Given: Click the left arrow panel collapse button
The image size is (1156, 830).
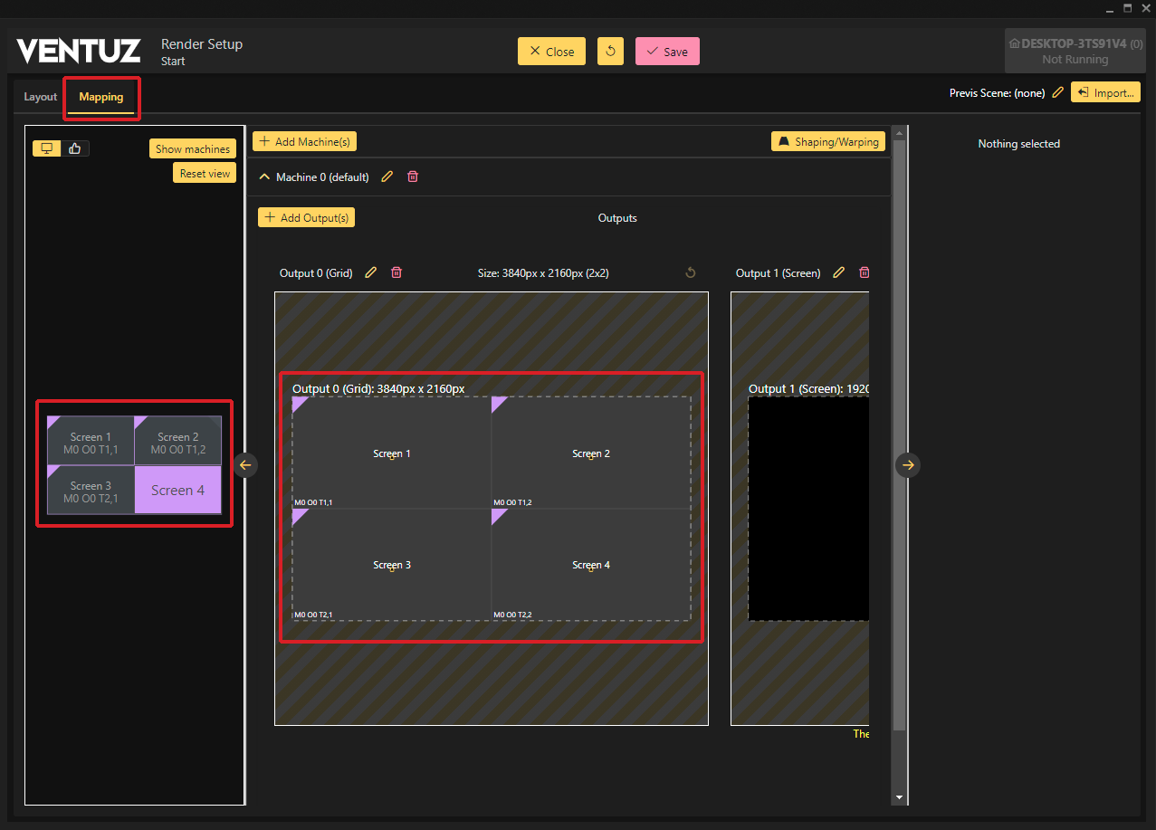Looking at the screenshot, I should pyautogui.click(x=245, y=464).
